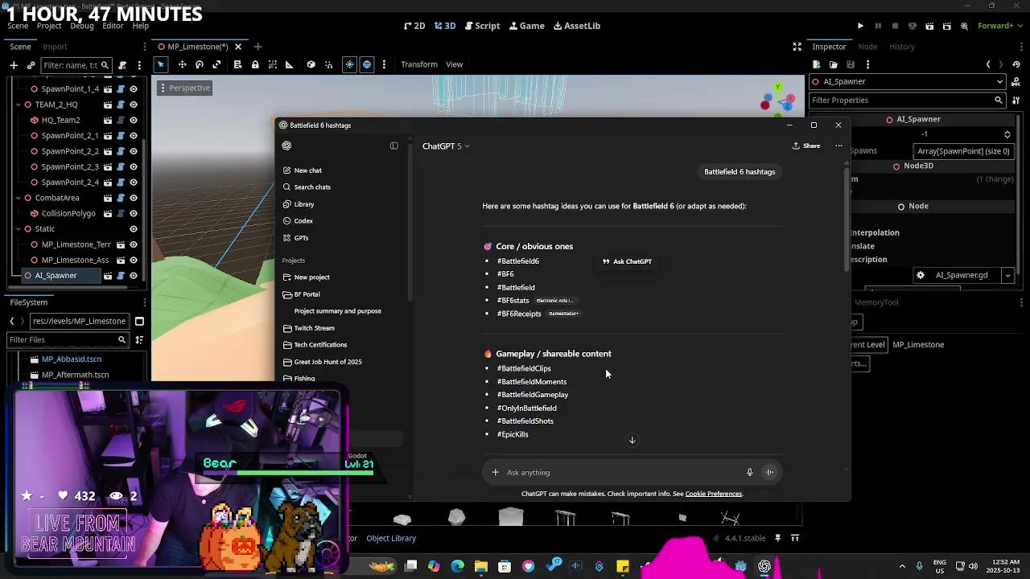The width and height of the screenshot is (1030, 579).
Task: Click the Inspector history back arrow
Action: point(988,64)
